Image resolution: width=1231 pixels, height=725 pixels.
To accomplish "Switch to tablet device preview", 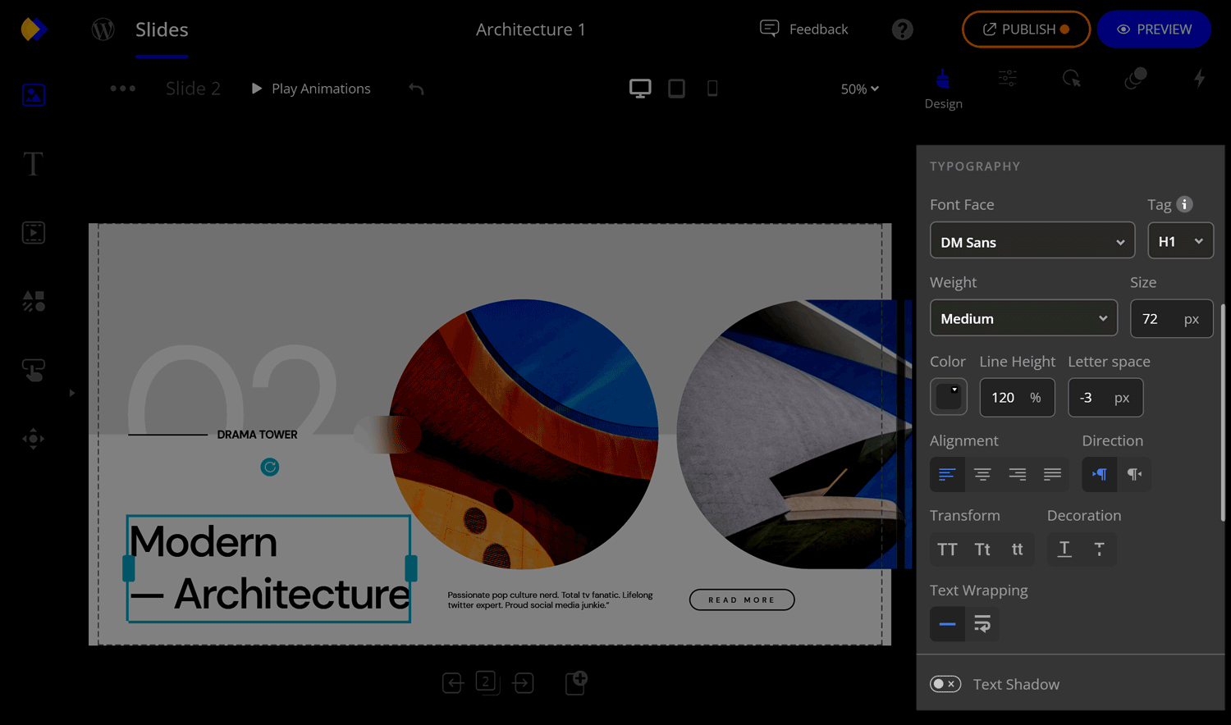I will click(x=676, y=89).
